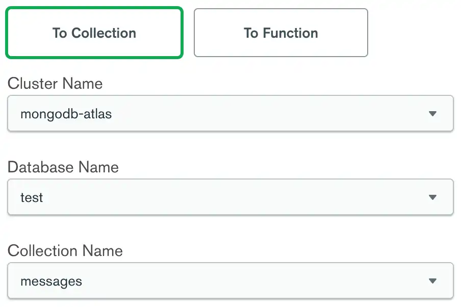Click the highlighted To Collection button
The image size is (461, 307).
[94, 32]
